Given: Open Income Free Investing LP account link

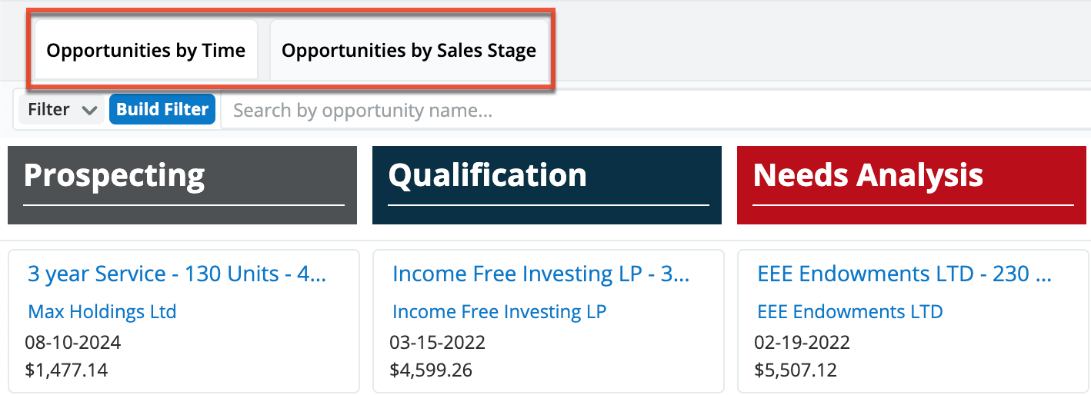Looking at the screenshot, I should (499, 312).
